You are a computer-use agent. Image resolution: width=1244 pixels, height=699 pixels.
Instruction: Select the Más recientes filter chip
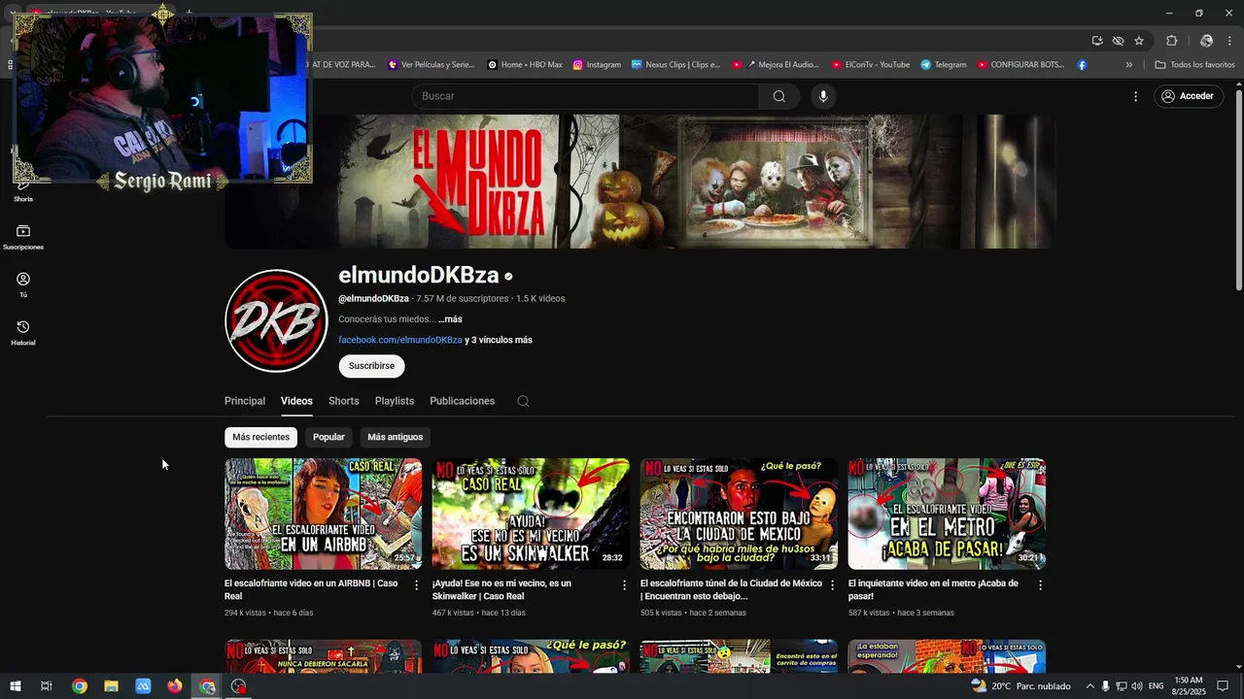(x=260, y=437)
